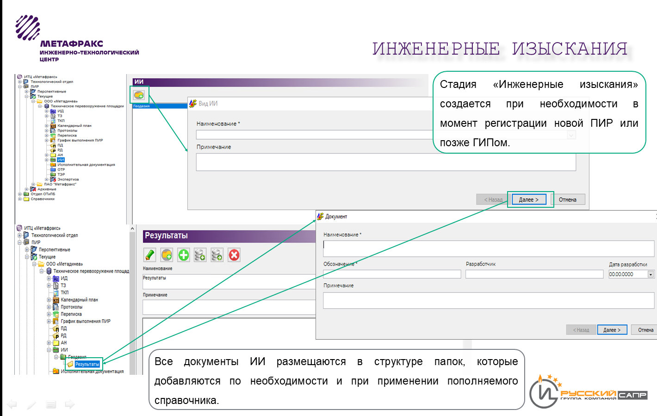Click Назад button in Вид ИИ dialog

(493, 199)
